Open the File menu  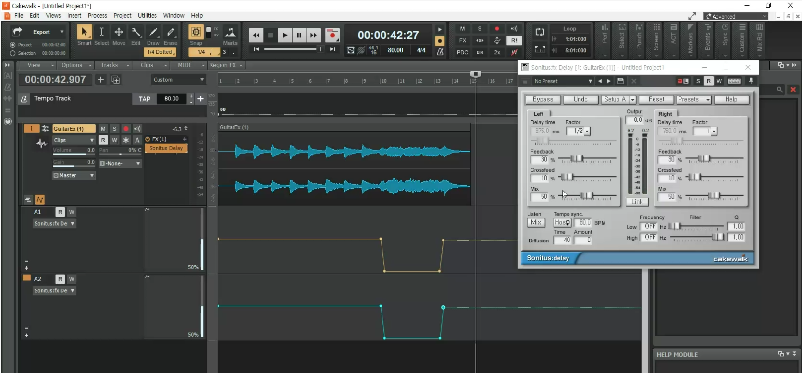tap(19, 15)
